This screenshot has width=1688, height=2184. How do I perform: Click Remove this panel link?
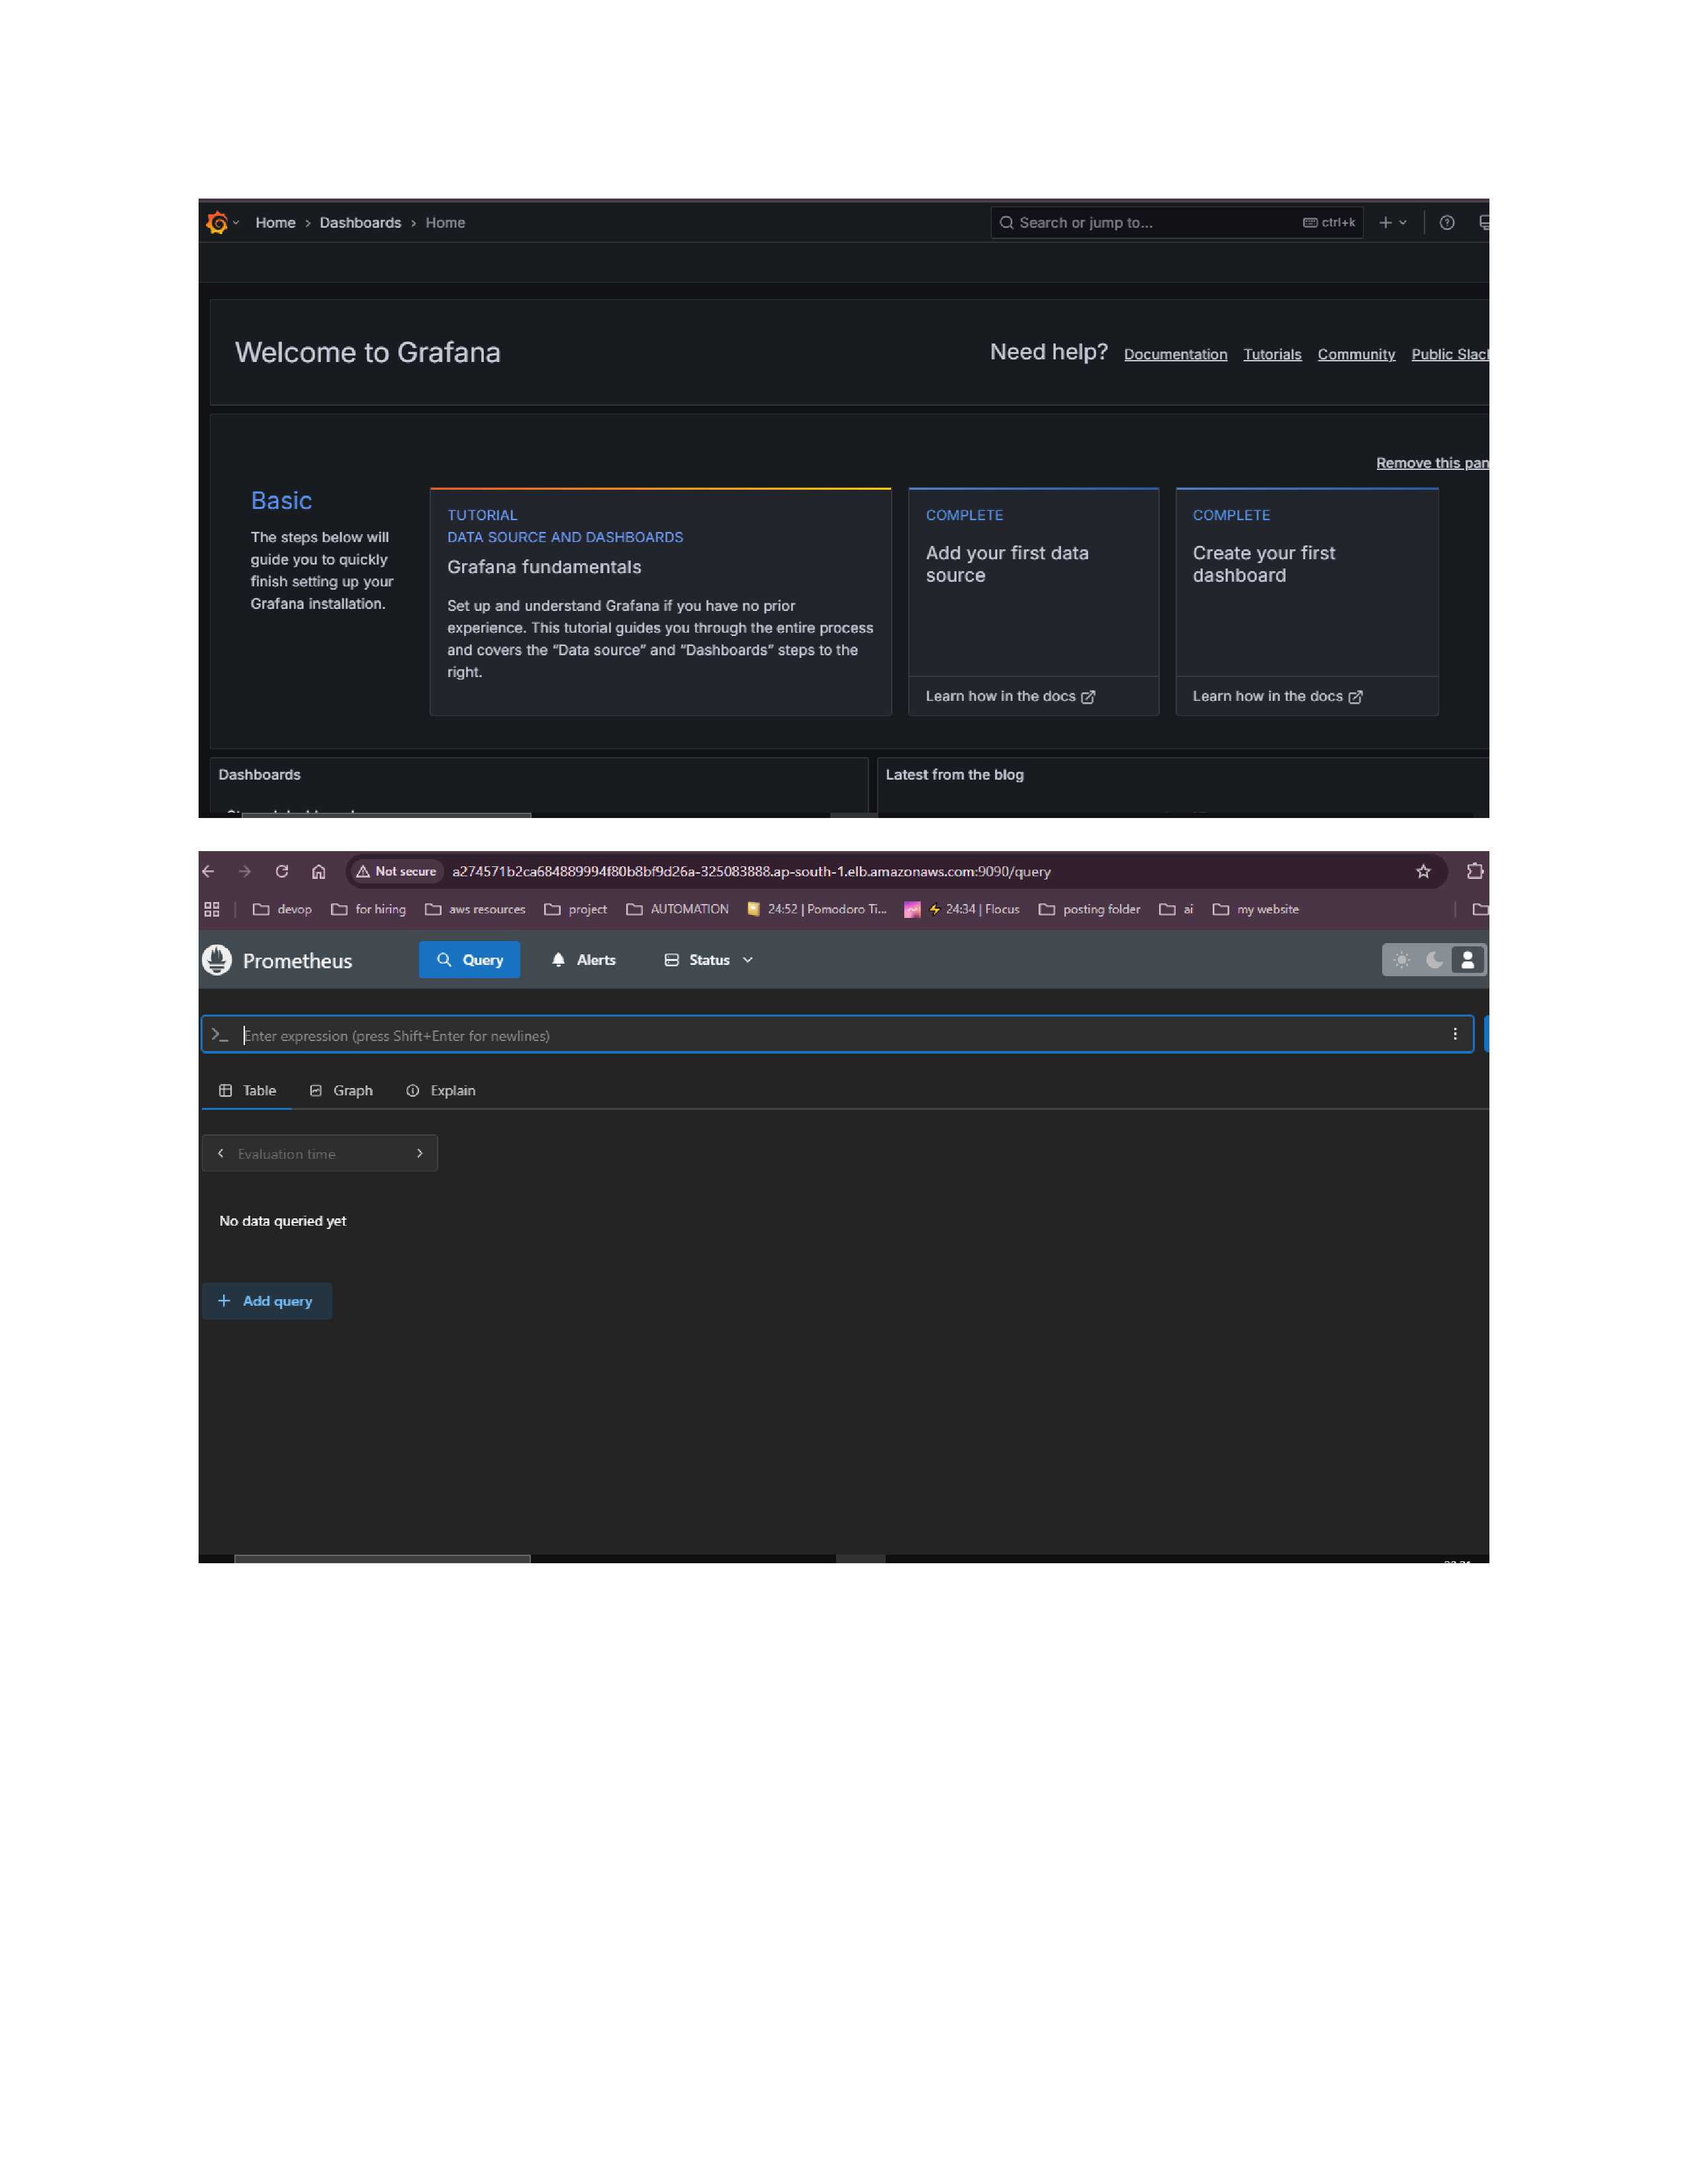click(x=1432, y=463)
